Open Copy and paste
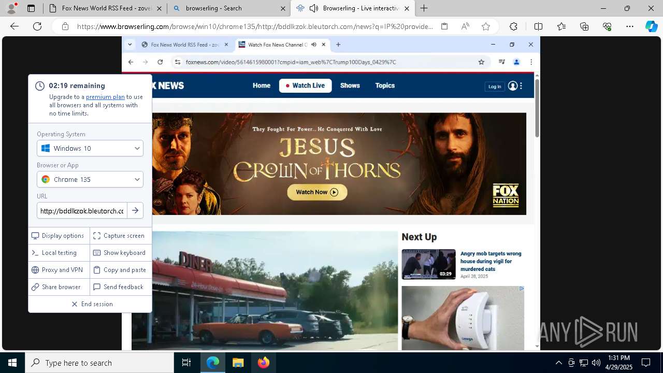 coord(121,270)
